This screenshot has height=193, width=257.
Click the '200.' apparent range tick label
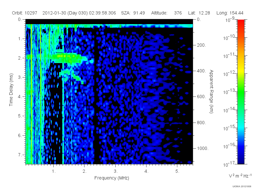point(201,45)
